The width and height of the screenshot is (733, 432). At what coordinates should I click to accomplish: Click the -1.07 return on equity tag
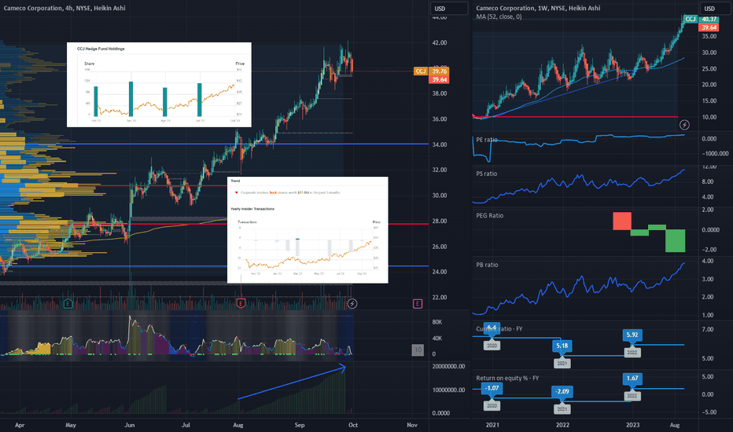[x=492, y=388]
